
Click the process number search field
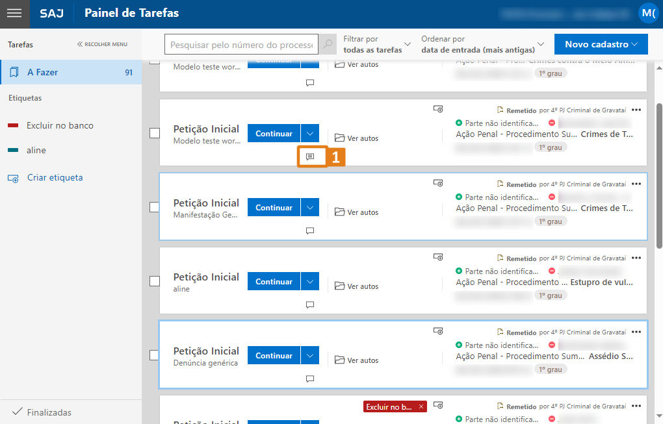[241, 44]
